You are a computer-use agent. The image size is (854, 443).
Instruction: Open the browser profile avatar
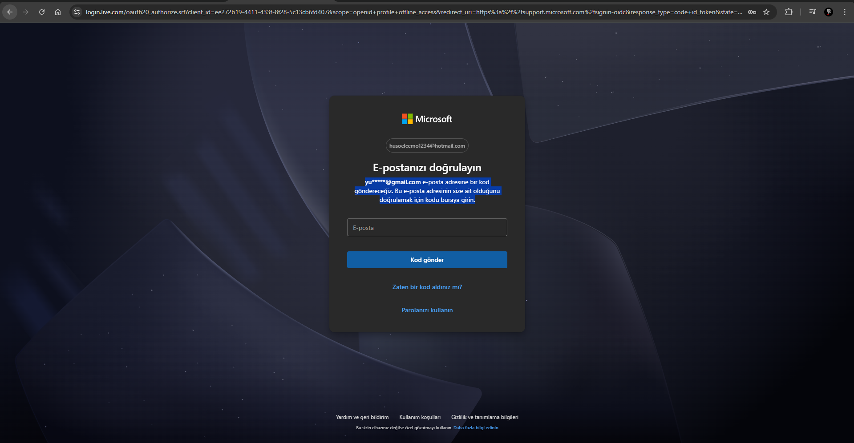point(829,12)
